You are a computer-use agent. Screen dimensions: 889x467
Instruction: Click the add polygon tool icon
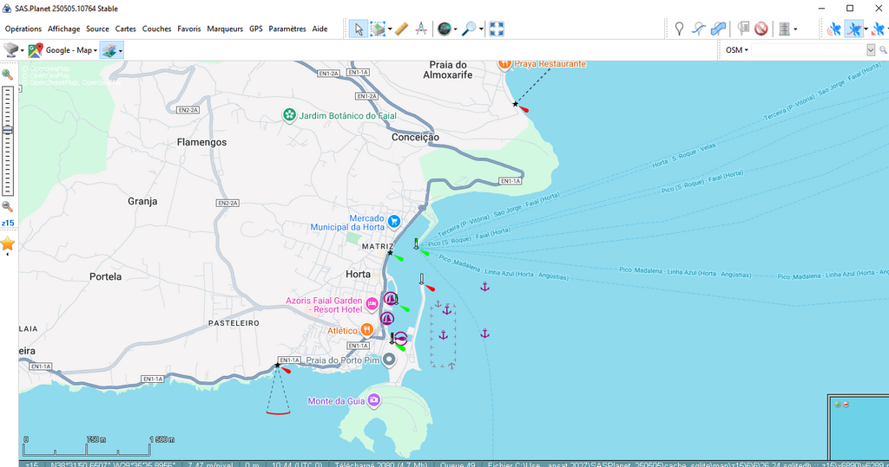(718, 29)
